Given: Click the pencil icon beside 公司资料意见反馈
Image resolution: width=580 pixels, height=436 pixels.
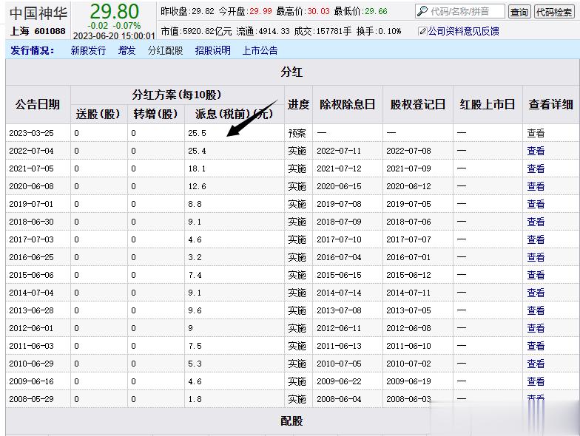Looking at the screenshot, I should click(x=422, y=31).
